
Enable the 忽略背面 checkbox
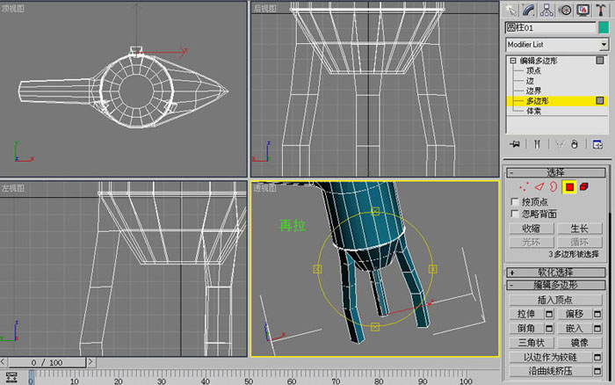pos(515,214)
